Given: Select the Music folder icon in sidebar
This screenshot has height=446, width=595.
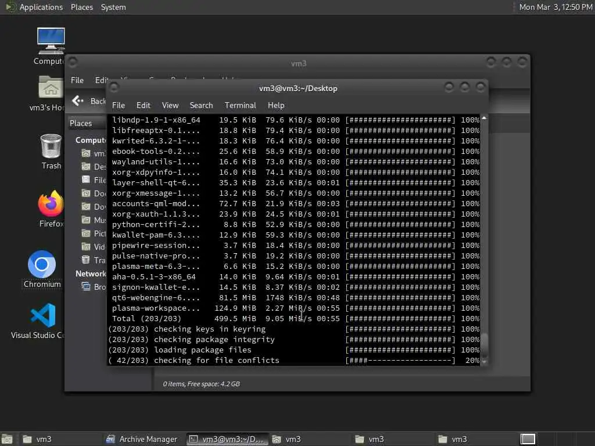Looking at the screenshot, I should (86, 220).
